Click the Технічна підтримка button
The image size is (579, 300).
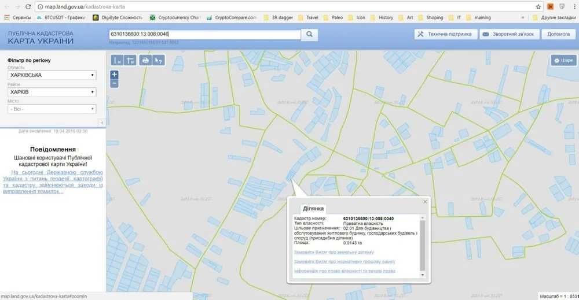(446, 34)
